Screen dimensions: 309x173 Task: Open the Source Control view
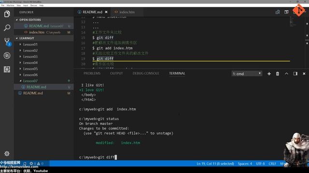[x=7, y=42]
